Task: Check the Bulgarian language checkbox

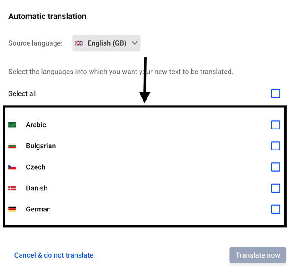Action: point(275,146)
